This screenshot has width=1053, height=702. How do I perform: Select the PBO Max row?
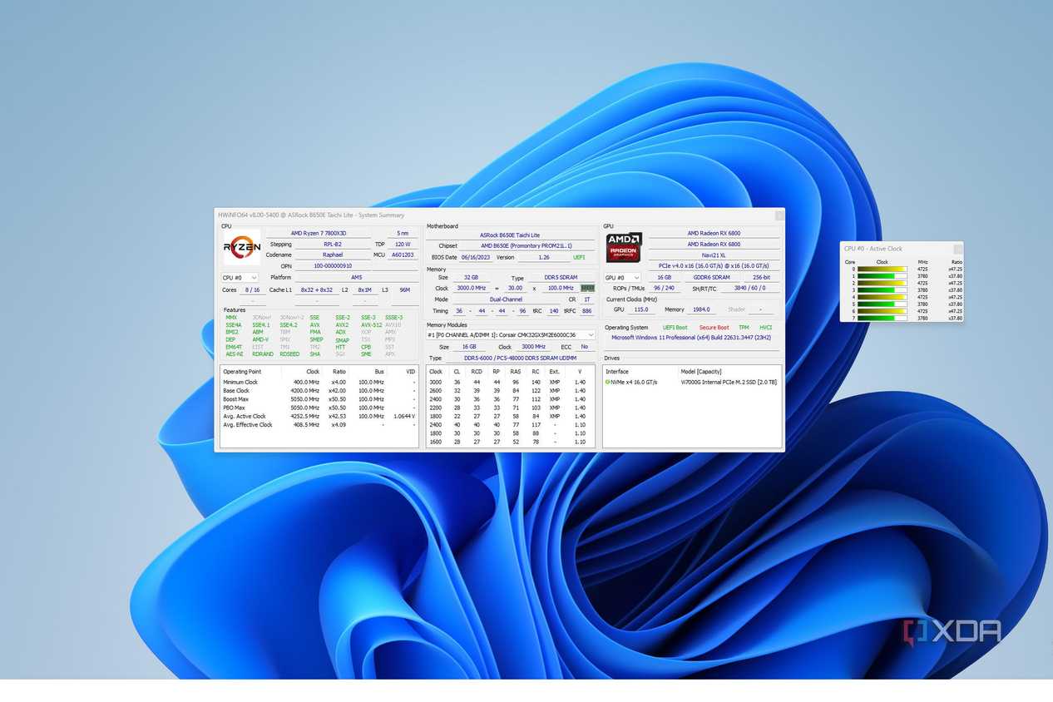[x=319, y=408]
